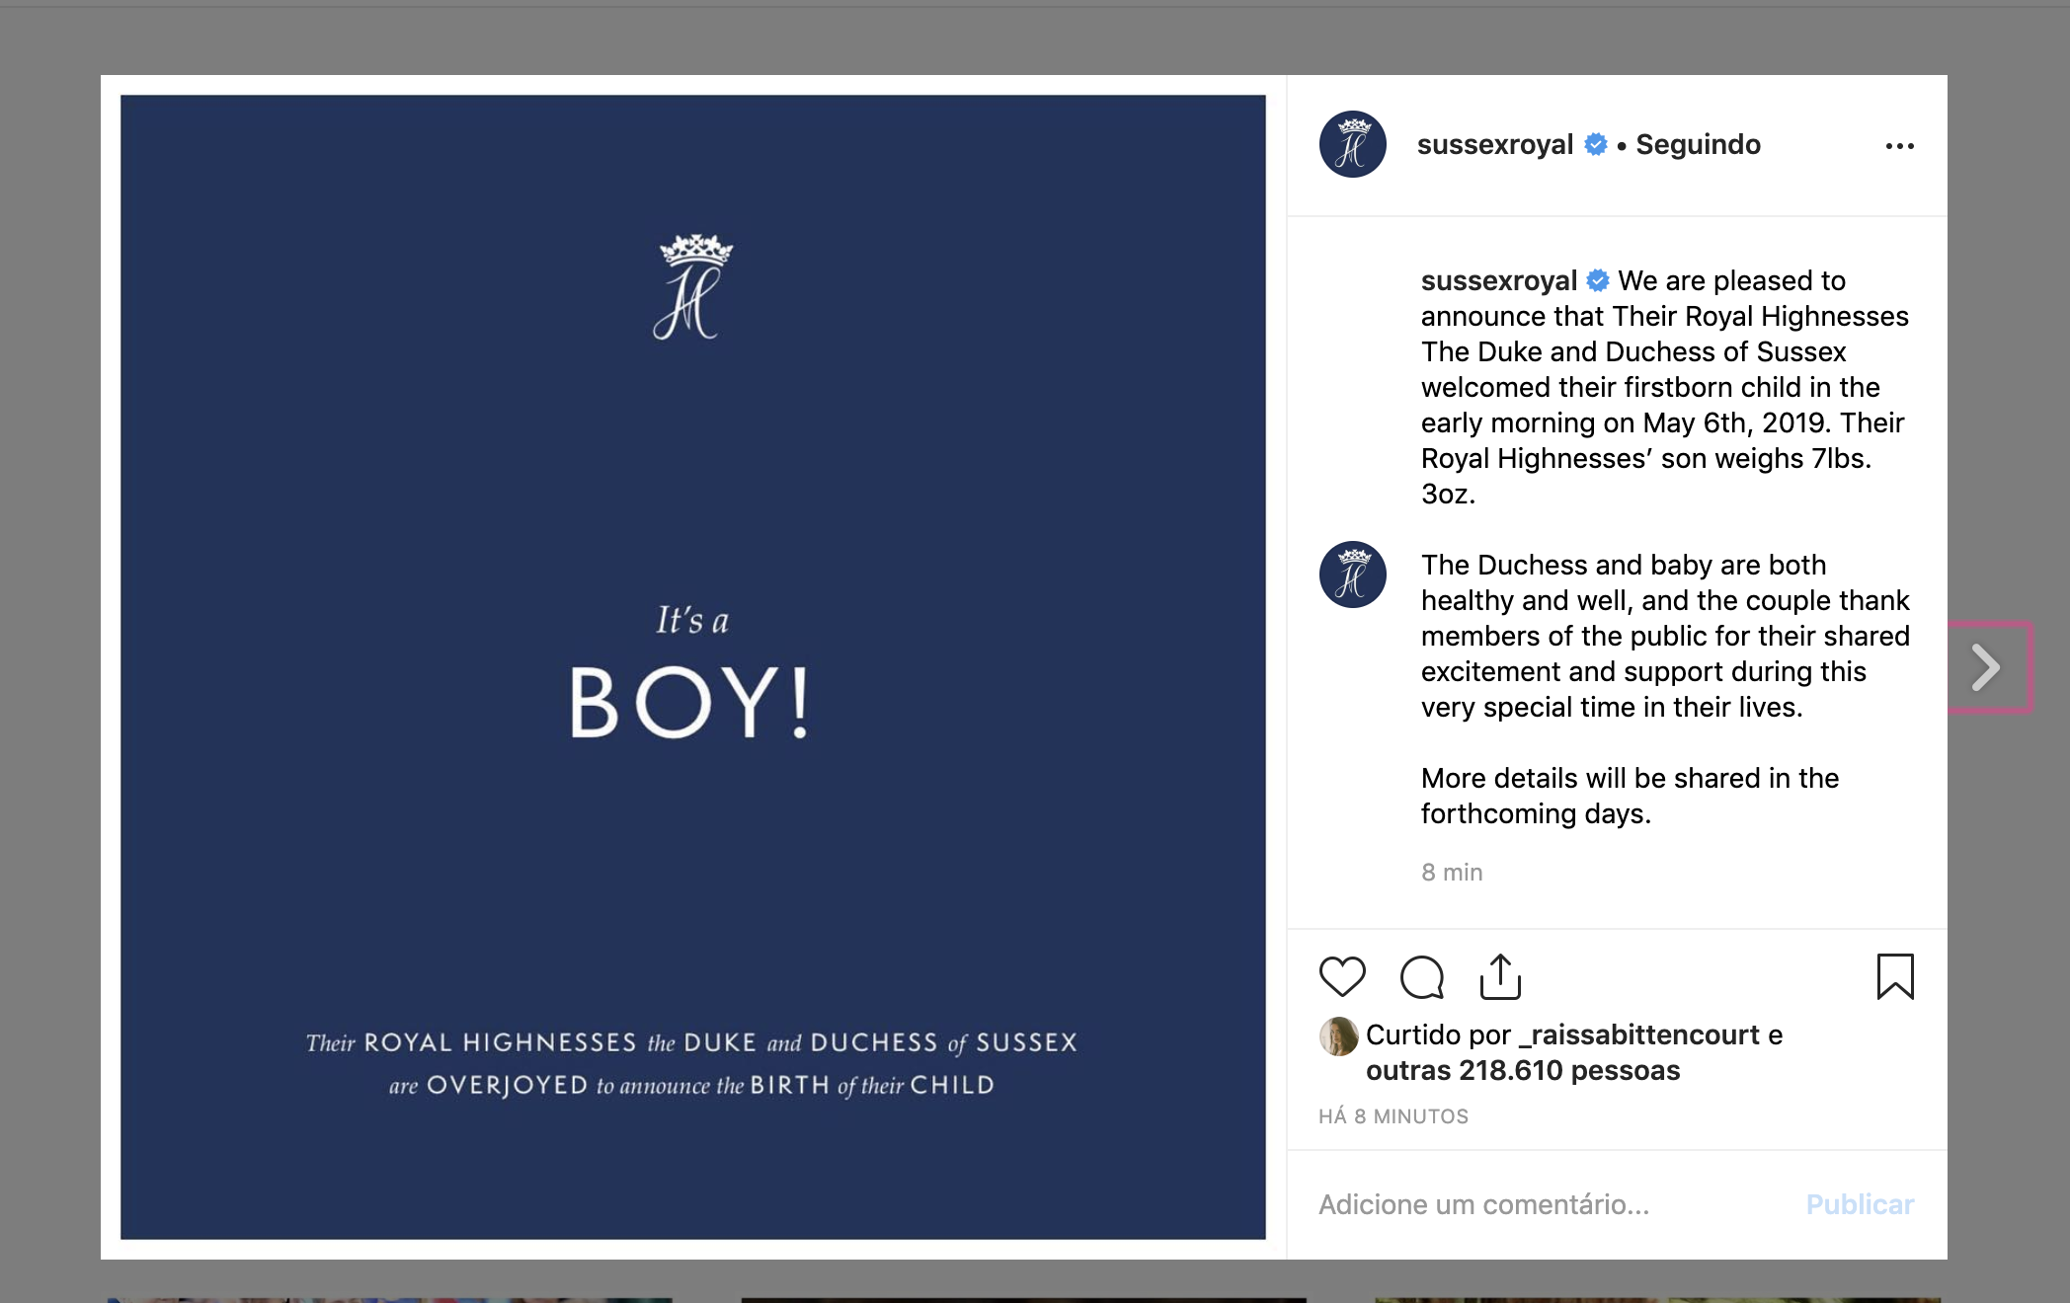View the outras 218.610 pessoas likes list
The image size is (2070, 1303).
[1523, 1071]
